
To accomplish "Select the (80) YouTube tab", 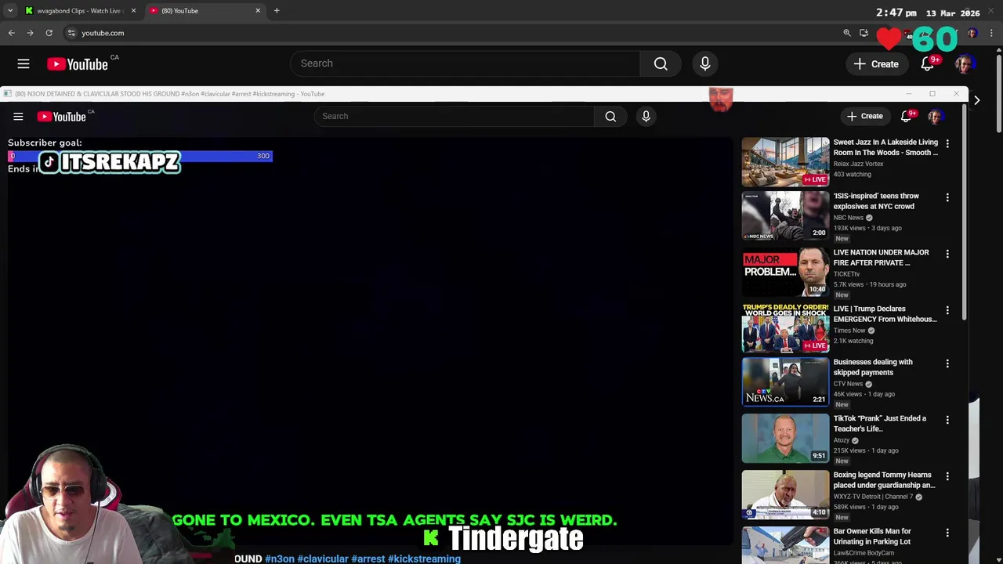I will pyautogui.click(x=204, y=11).
